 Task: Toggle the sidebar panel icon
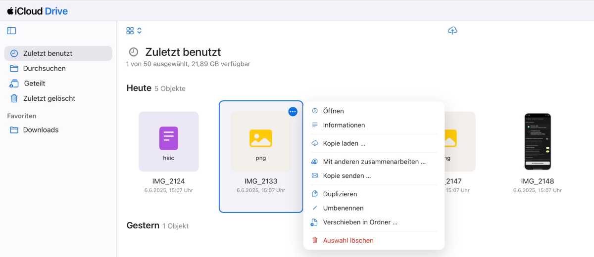coord(11,31)
